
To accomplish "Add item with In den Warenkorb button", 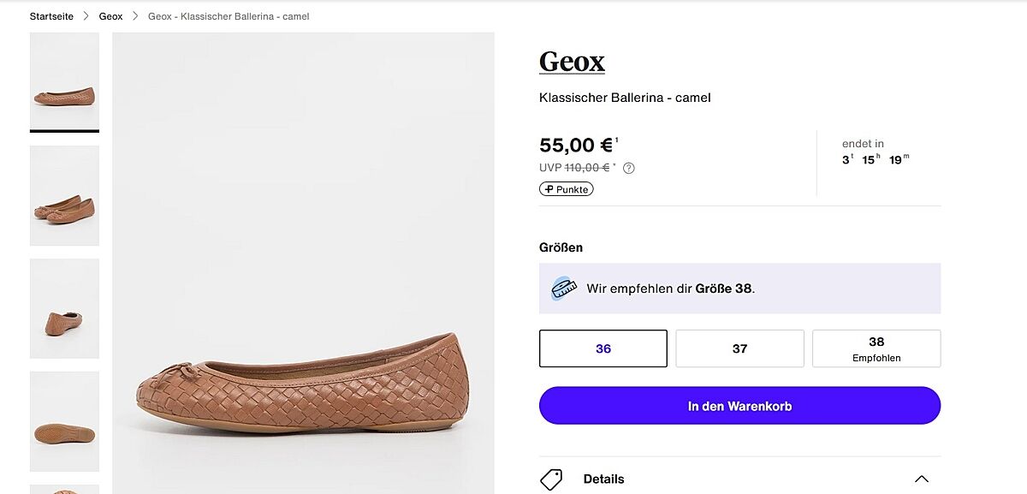I will (x=739, y=406).
